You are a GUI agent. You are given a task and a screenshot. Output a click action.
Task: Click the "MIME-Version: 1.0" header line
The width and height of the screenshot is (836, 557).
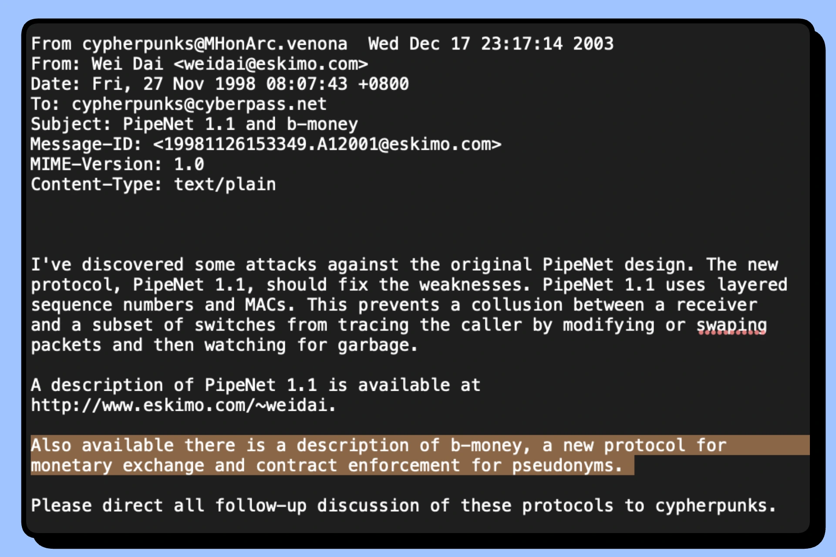pyautogui.click(x=117, y=164)
